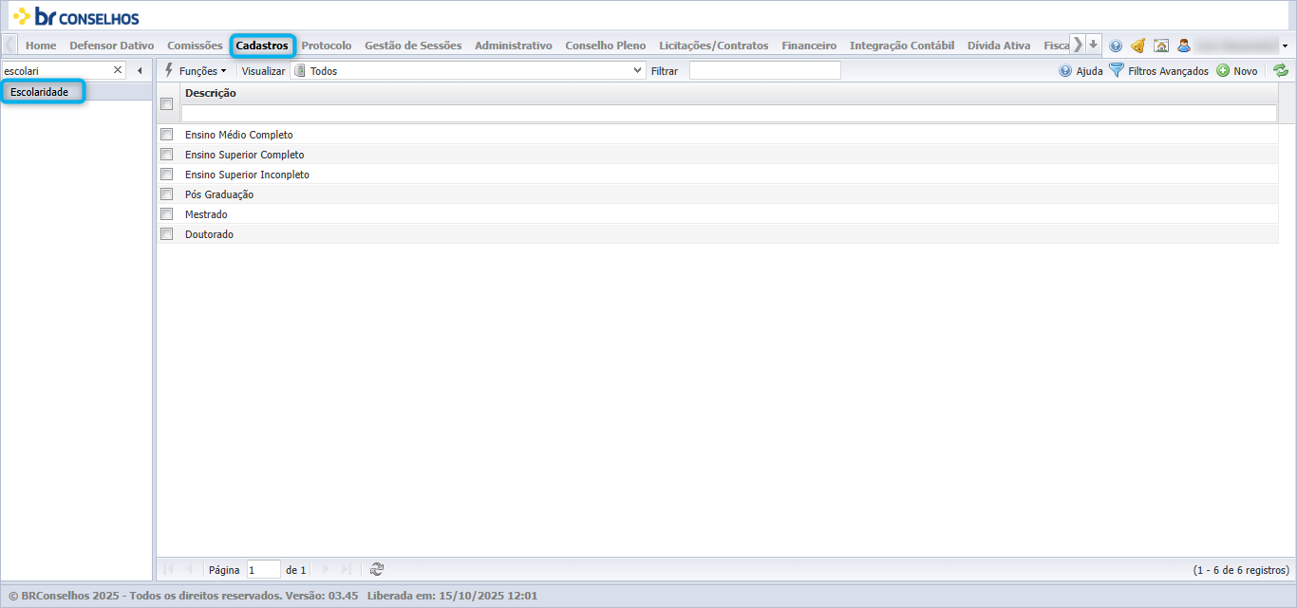Click the Novo button
Image resolution: width=1297 pixels, height=608 pixels.
pos(1236,70)
